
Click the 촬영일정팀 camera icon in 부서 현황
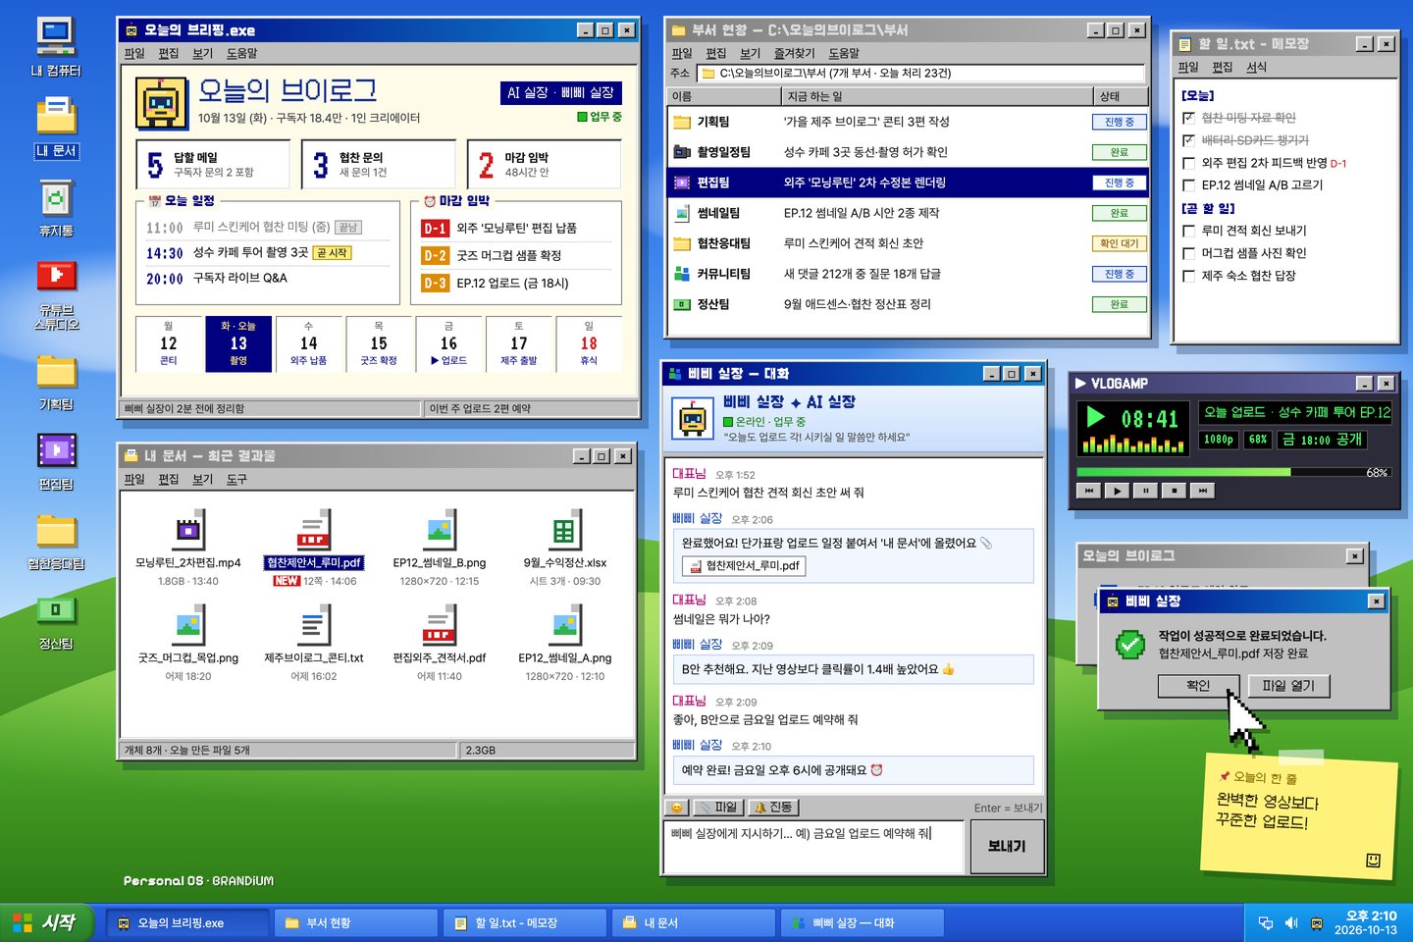pyautogui.click(x=682, y=152)
